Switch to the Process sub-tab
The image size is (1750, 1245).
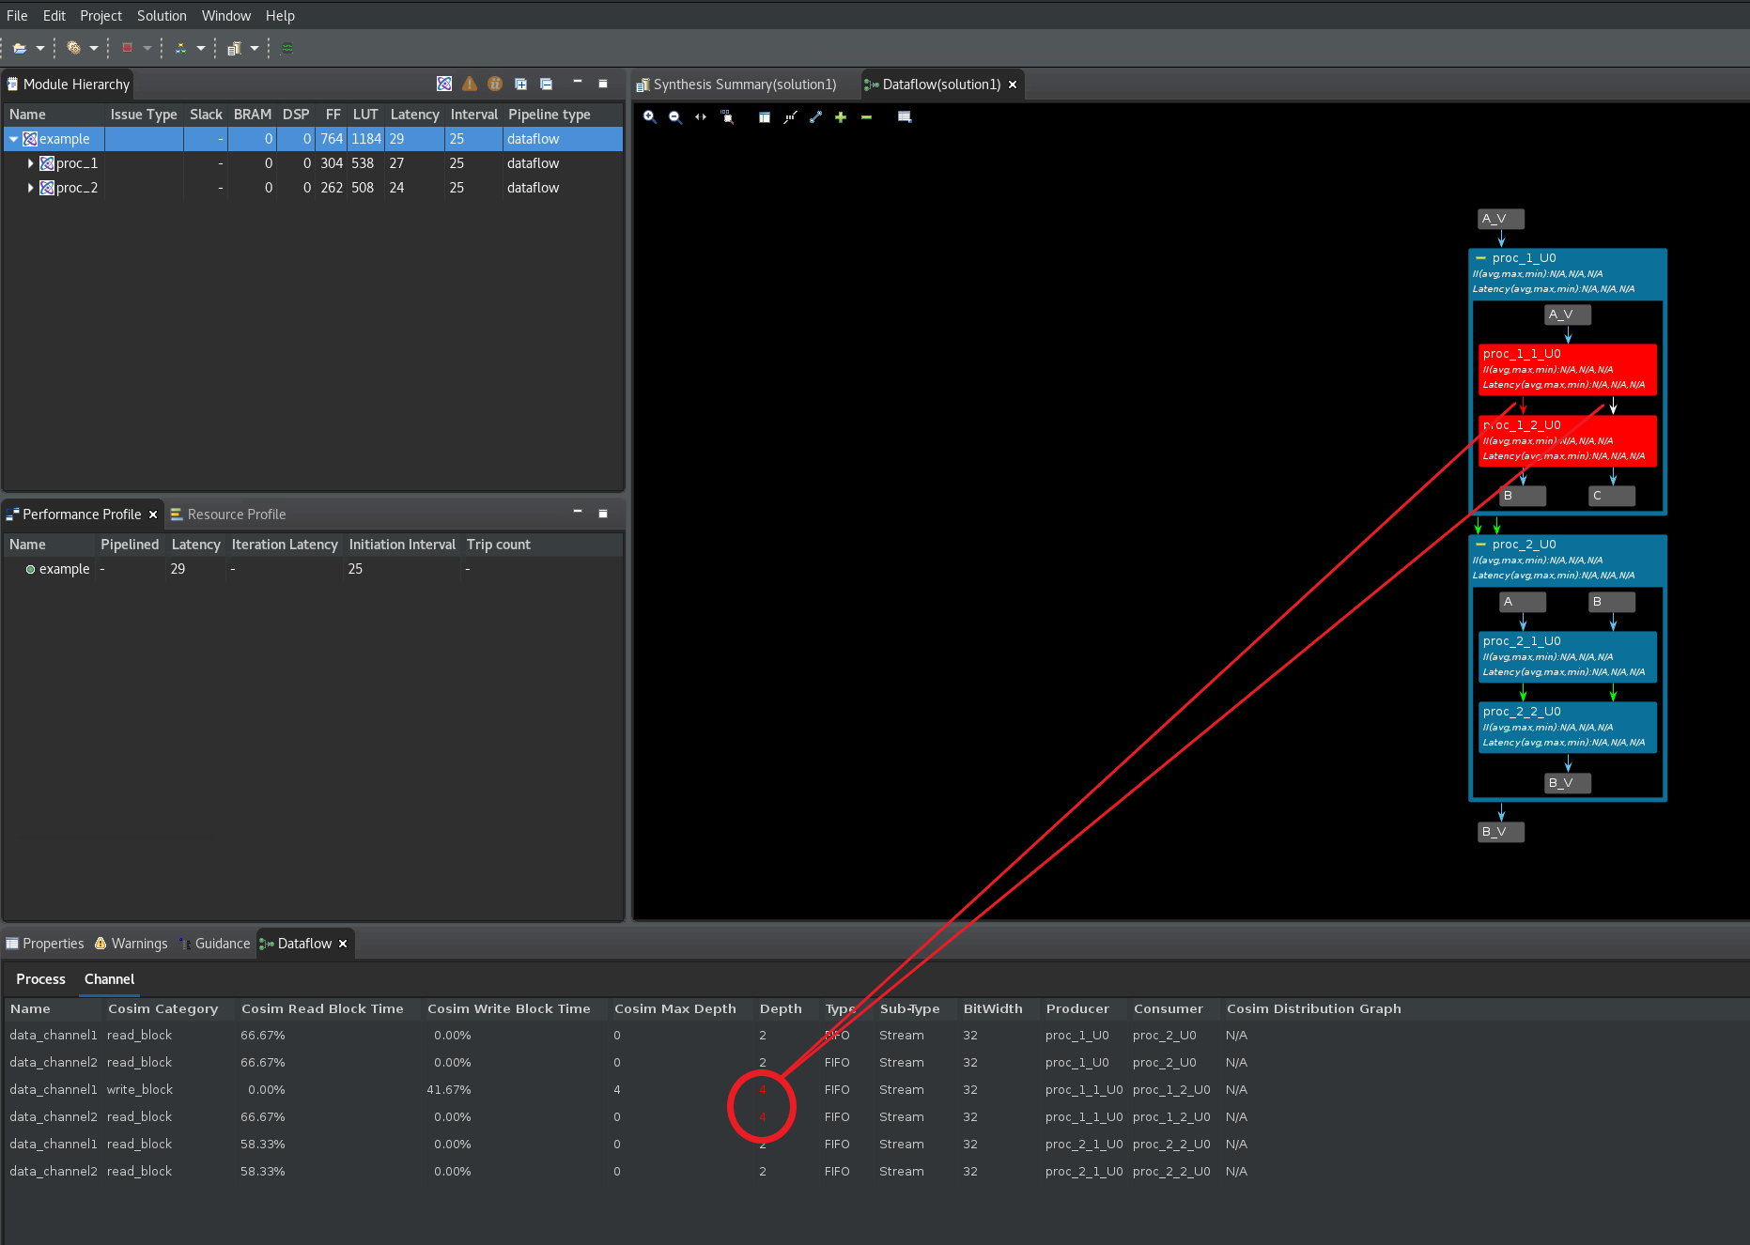pos(41,979)
